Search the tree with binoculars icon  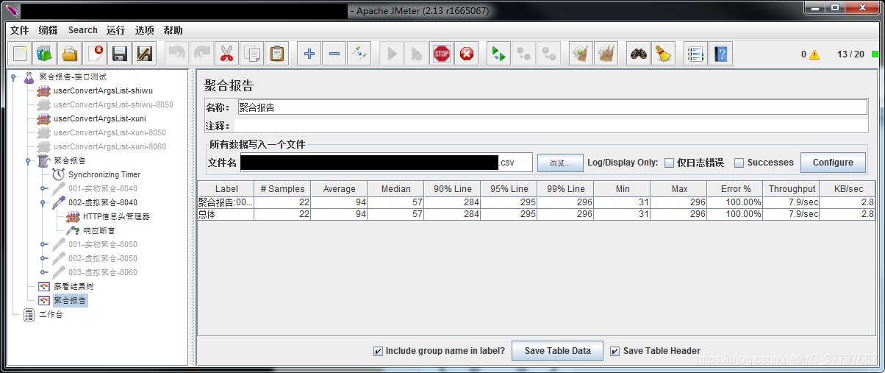coord(639,54)
